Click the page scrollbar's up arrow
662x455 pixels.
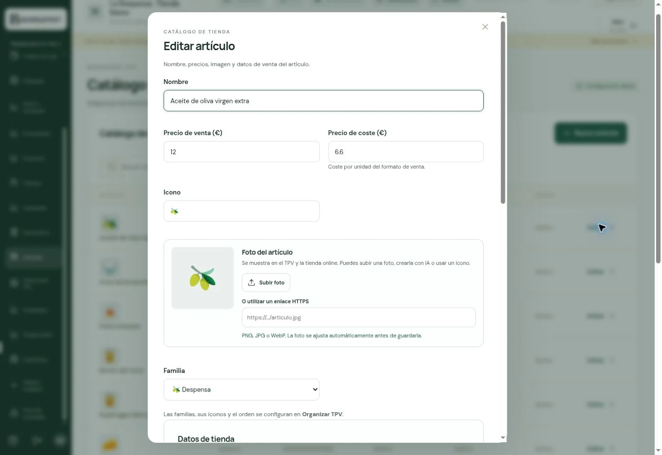click(x=658, y=4)
